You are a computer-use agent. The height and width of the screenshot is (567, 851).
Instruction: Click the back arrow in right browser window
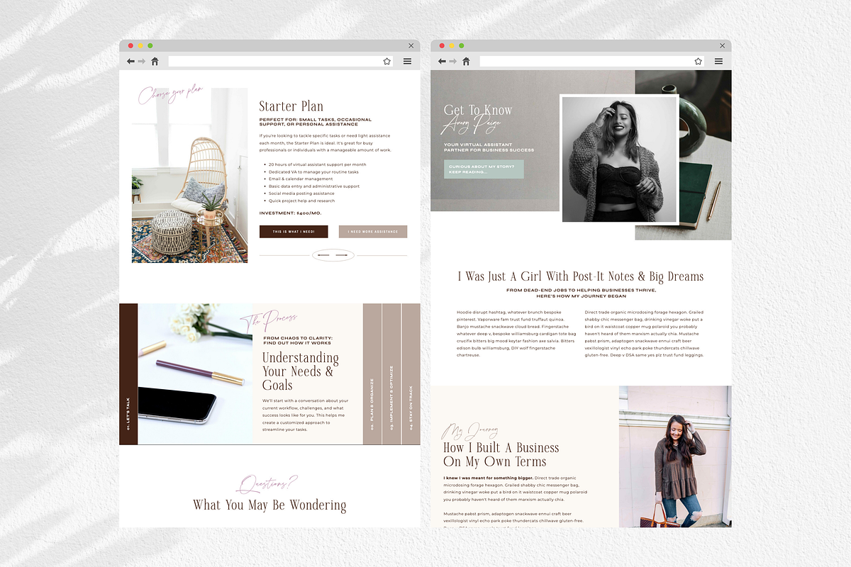pos(442,62)
